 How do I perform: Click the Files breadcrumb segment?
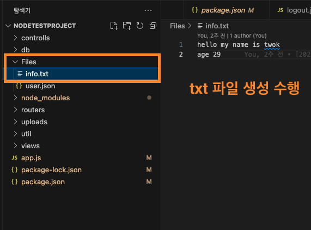pos(178,26)
